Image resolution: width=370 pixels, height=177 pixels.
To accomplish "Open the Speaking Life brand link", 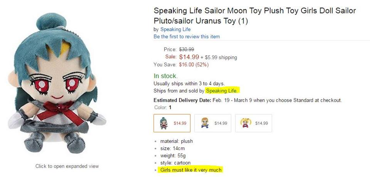I will [175, 30].
